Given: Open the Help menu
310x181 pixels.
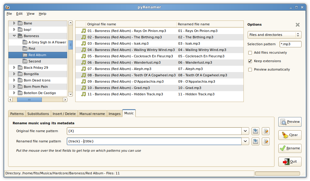Looking at the screenshot, I should [x=42, y=14].
